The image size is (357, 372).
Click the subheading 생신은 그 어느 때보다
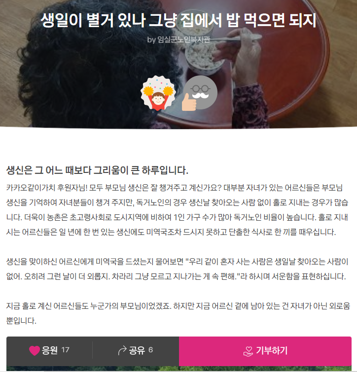97,170
